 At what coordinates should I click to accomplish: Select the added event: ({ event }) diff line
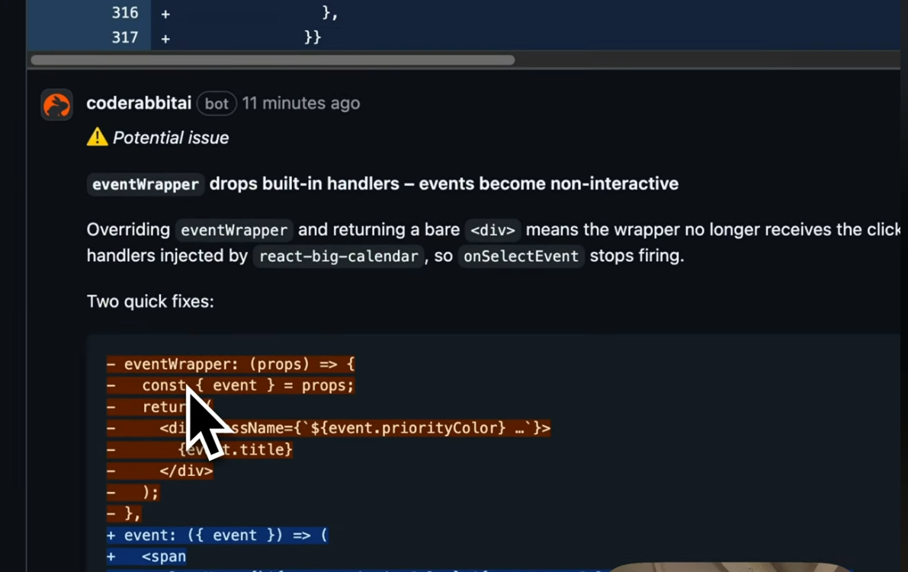tap(217, 535)
